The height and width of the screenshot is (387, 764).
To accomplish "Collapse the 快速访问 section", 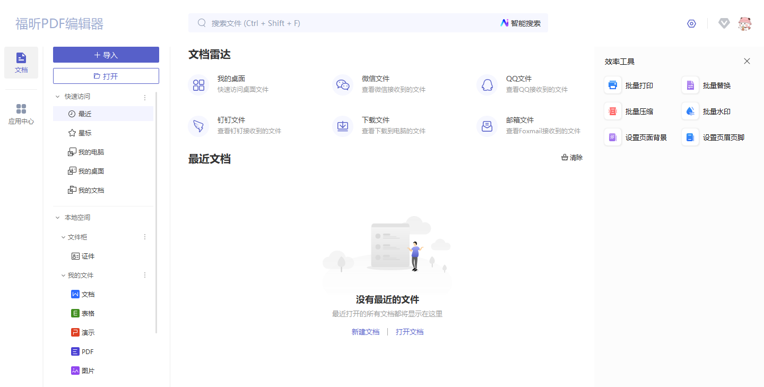I will 58,97.
